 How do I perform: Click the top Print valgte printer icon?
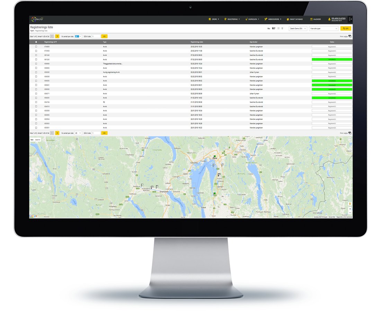350,36
